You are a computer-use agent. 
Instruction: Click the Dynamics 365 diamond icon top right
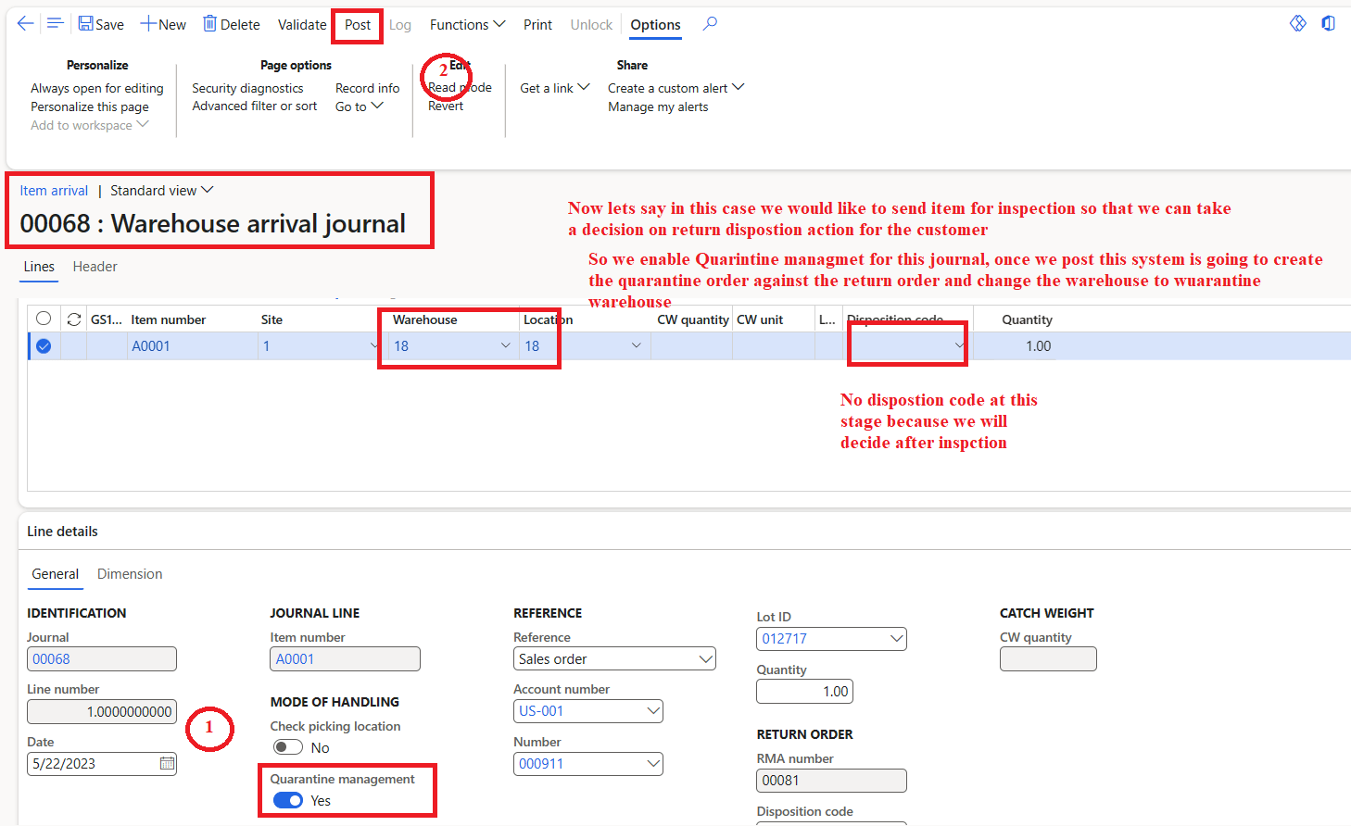[1297, 22]
